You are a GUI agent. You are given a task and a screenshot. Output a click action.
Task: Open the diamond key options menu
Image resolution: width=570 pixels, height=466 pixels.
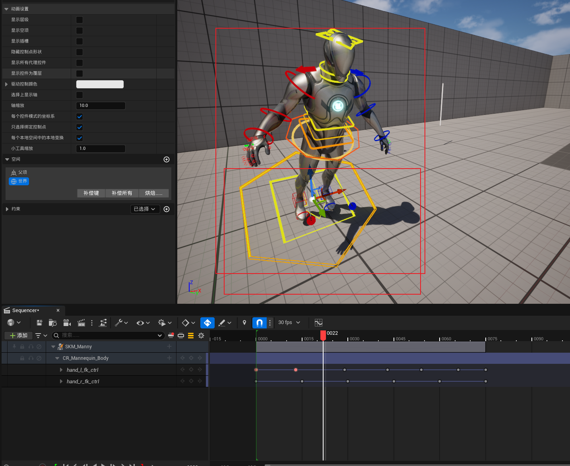click(x=188, y=323)
